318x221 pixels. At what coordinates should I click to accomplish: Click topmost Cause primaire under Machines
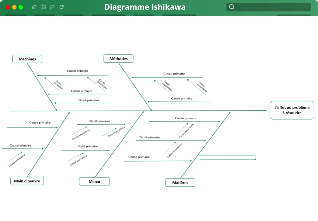[78, 71]
